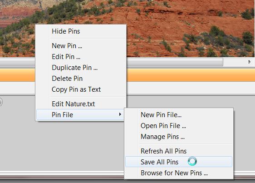Select Hide Pins menu entry

coord(81,31)
